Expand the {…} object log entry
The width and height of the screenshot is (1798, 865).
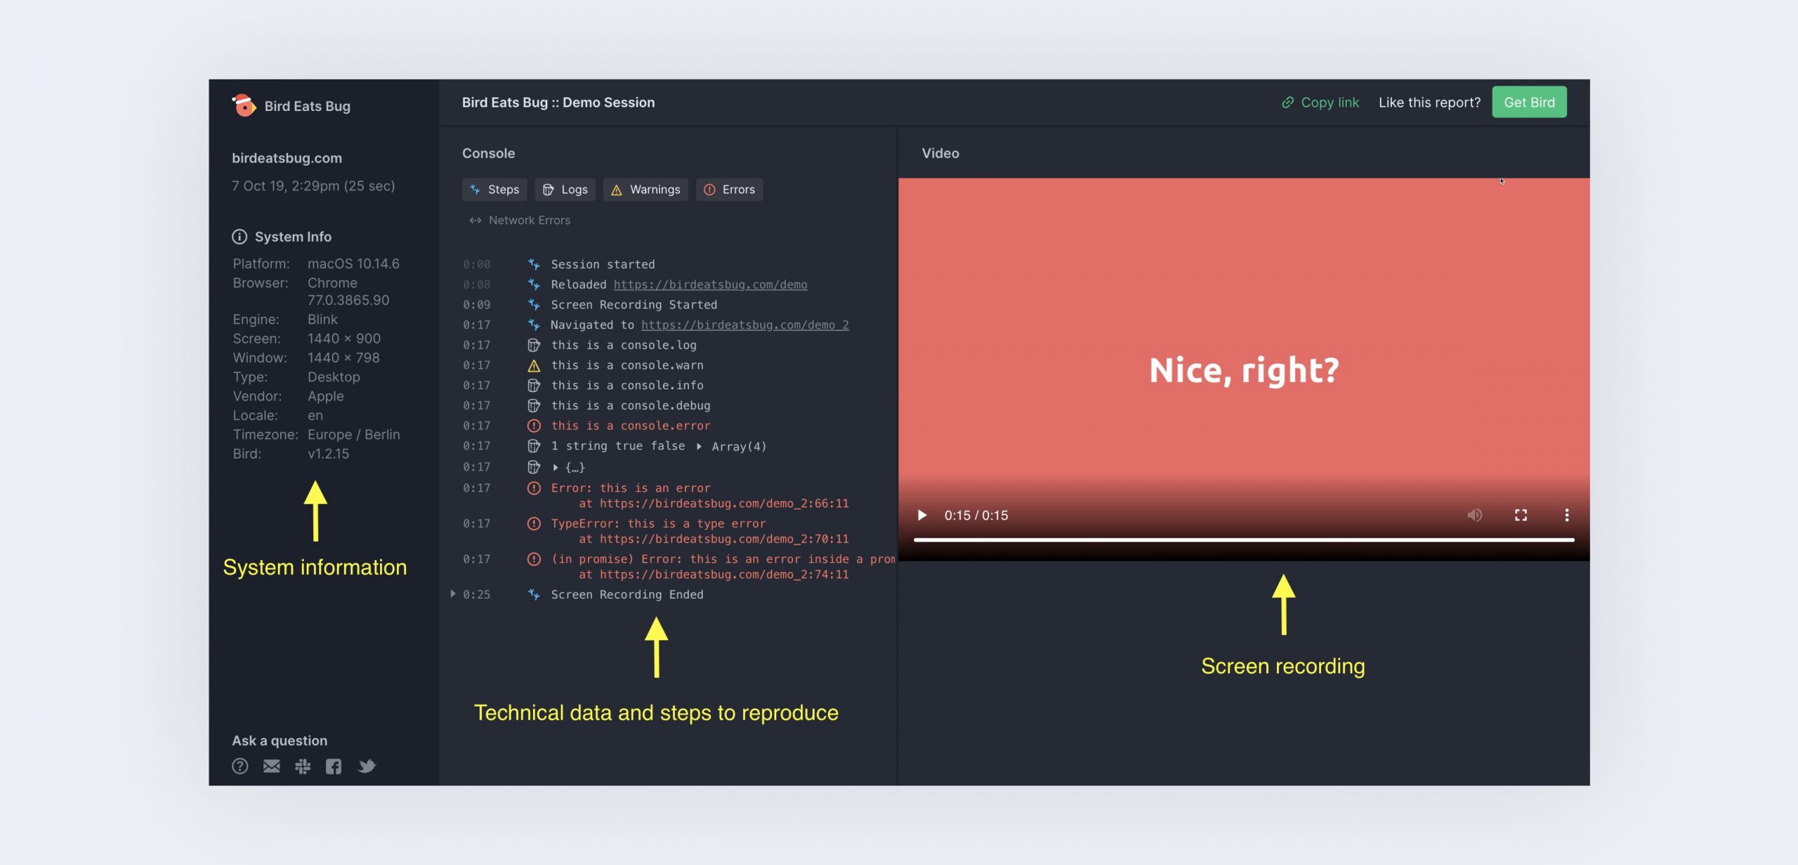point(556,467)
